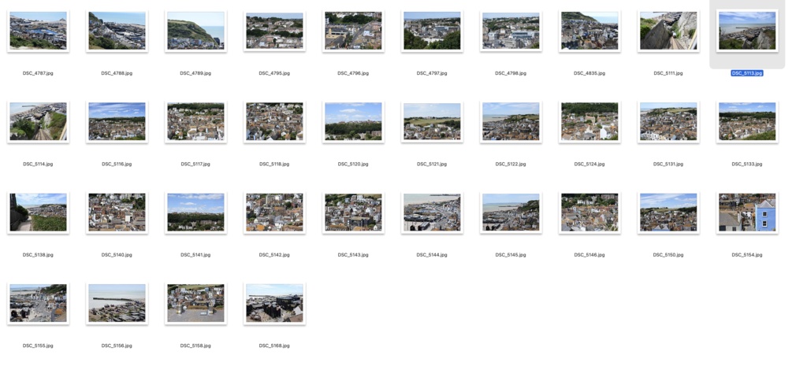Click the DSC_5146.jpg filename label
The height and width of the screenshot is (377, 807).
click(x=589, y=255)
